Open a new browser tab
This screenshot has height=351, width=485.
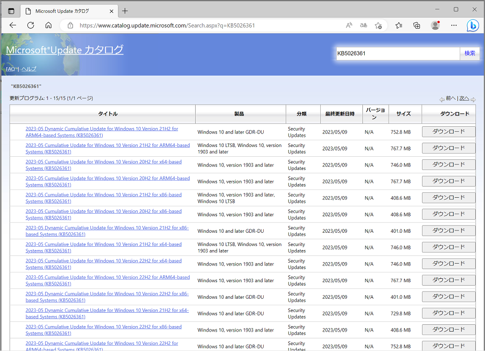coord(125,11)
